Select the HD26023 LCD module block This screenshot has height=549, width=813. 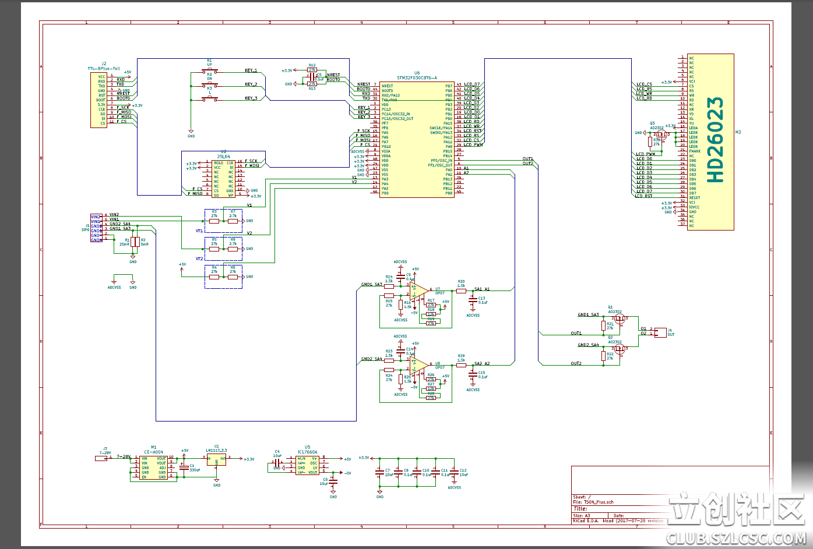(x=710, y=141)
